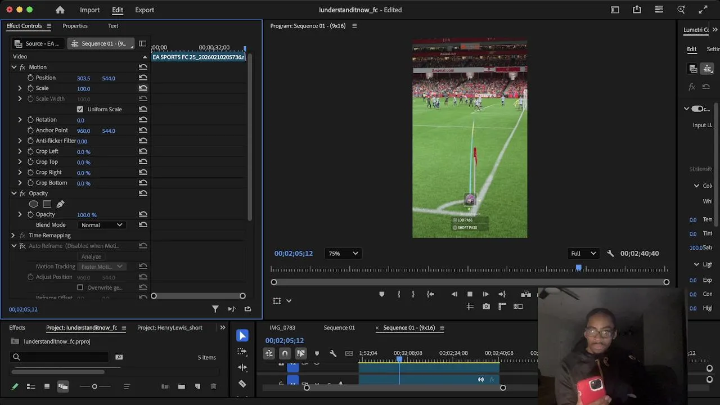The width and height of the screenshot is (720, 405).
Task: Open timeline display settings wrench
Action: [333, 353]
